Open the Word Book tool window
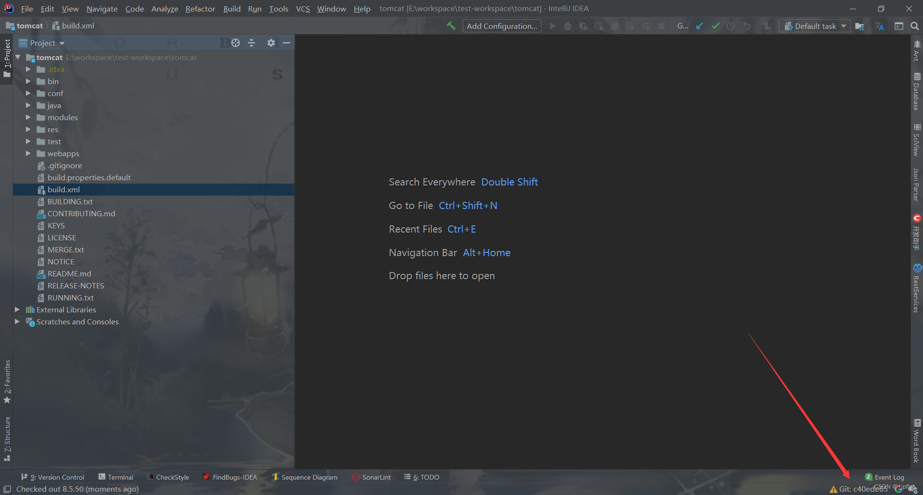The height and width of the screenshot is (495, 923). 917,441
